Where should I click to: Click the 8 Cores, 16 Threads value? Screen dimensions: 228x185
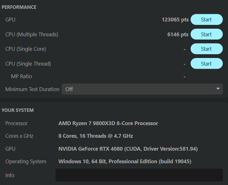[96, 136]
